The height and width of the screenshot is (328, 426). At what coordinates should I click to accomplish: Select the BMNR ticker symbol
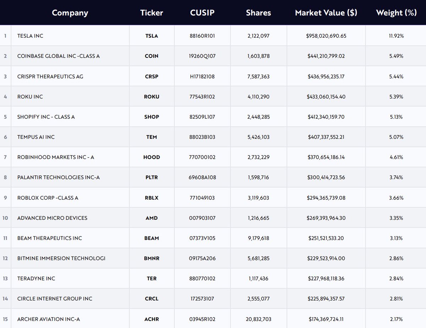pyautogui.click(x=152, y=258)
